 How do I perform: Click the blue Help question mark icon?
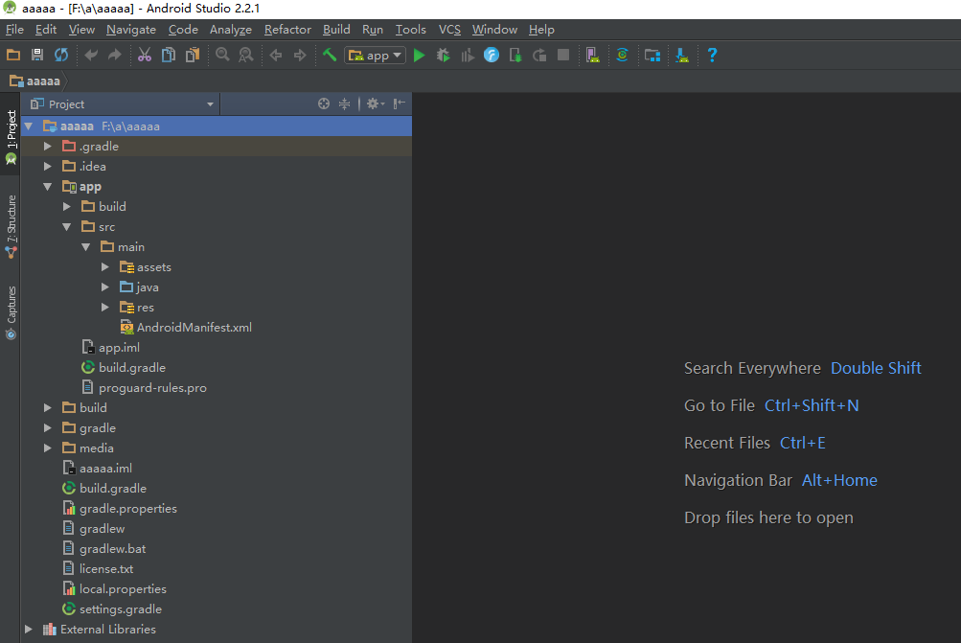712,56
